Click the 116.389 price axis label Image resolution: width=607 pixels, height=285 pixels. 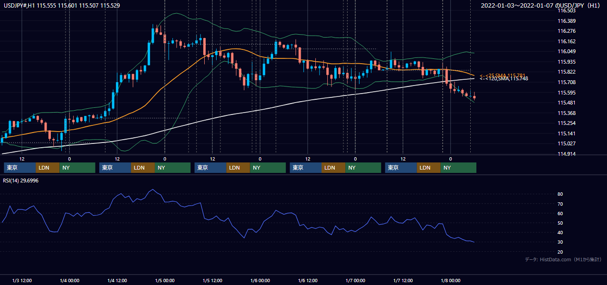pos(566,21)
